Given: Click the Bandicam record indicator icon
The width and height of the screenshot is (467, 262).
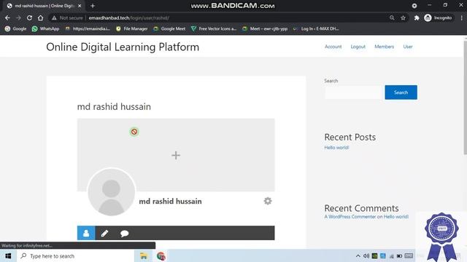Looking at the screenshot, I should pos(414,6).
